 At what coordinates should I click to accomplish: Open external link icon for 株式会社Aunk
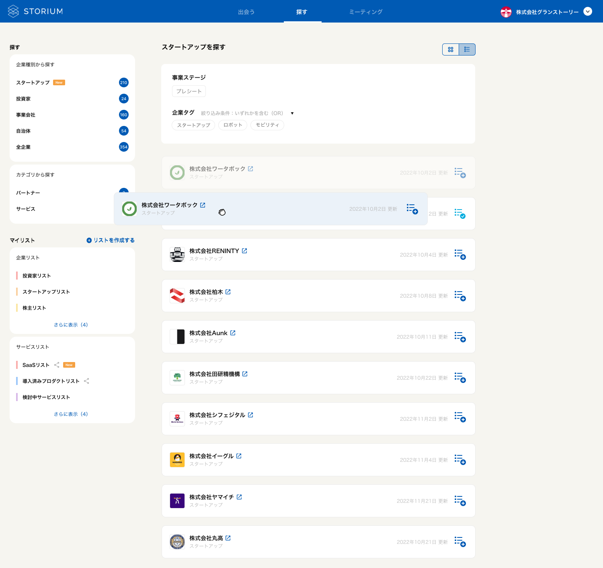click(x=233, y=333)
